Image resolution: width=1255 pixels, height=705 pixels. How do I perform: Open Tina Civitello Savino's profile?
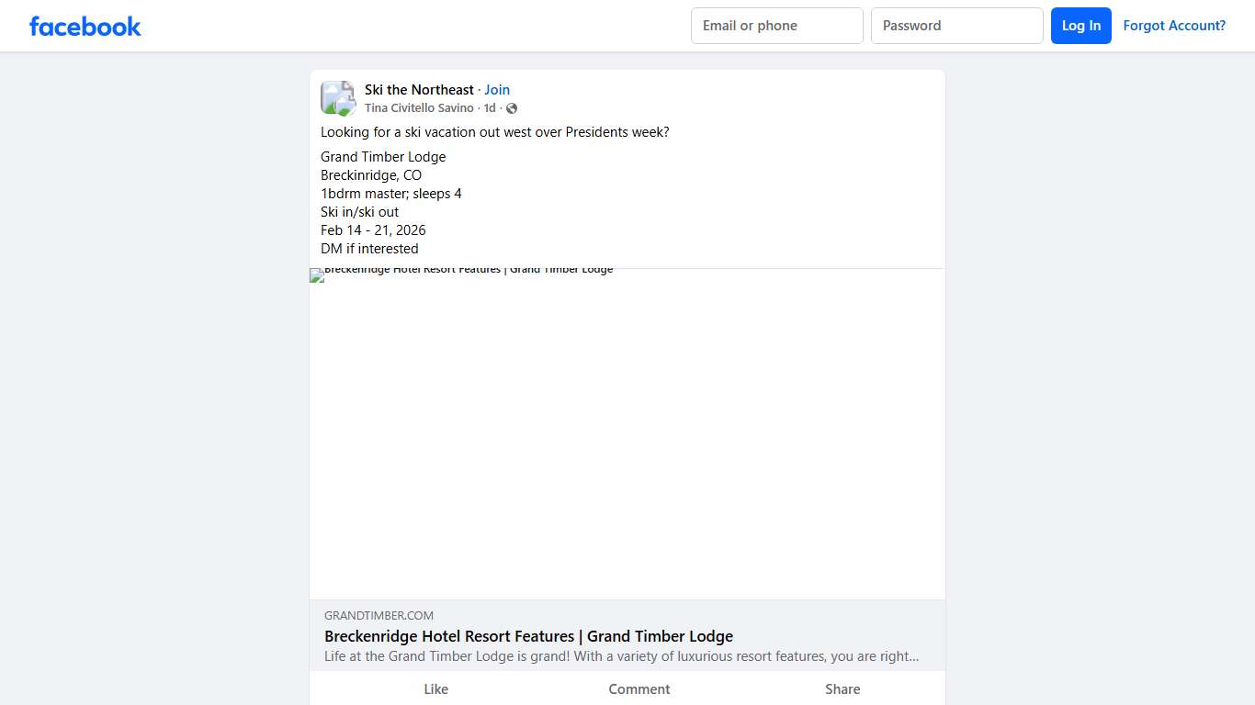tap(419, 108)
